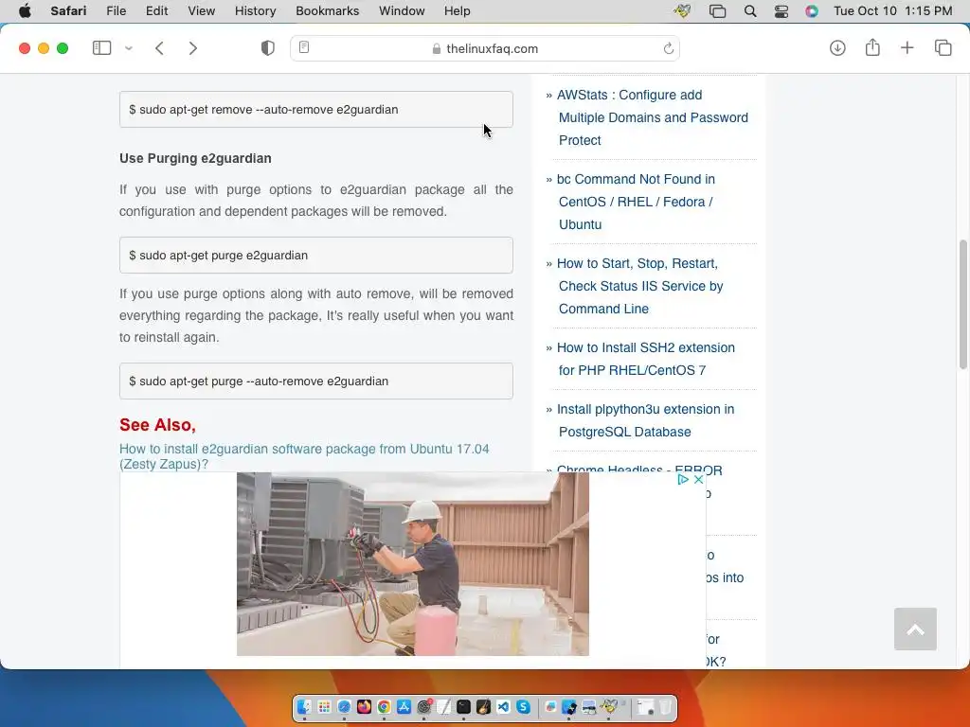Show Reader view from address bar
970x727 pixels.
(304, 47)
